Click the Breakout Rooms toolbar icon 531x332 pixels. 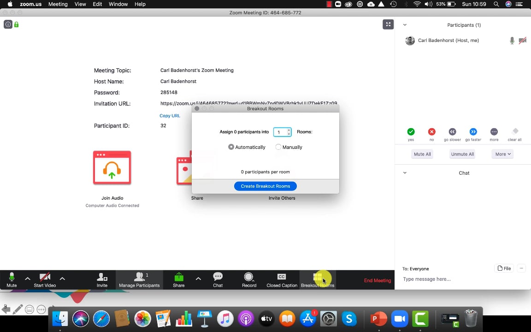318,279
